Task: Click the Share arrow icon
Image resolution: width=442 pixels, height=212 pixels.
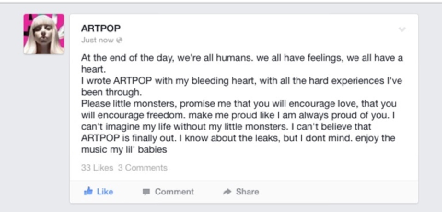Action: (x=227, y=192)
